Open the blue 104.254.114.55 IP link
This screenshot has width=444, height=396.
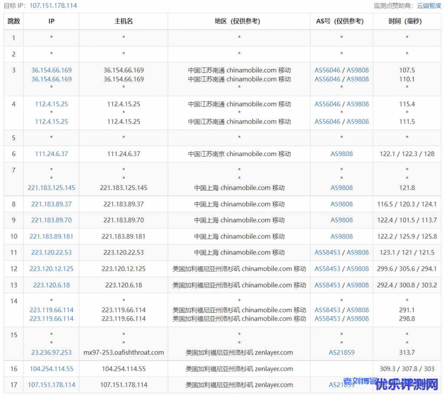click(51, 369)
